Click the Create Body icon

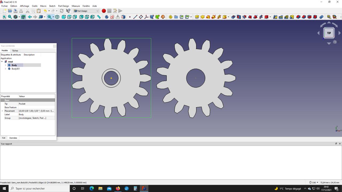pyautogui.click(x=107, y=17)
